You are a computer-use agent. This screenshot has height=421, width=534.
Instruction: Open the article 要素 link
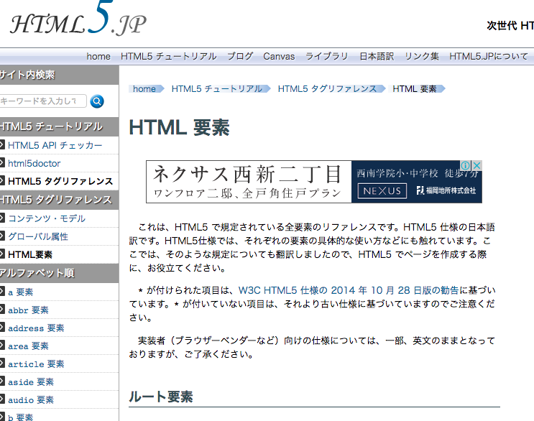click(x=36, y=364)
